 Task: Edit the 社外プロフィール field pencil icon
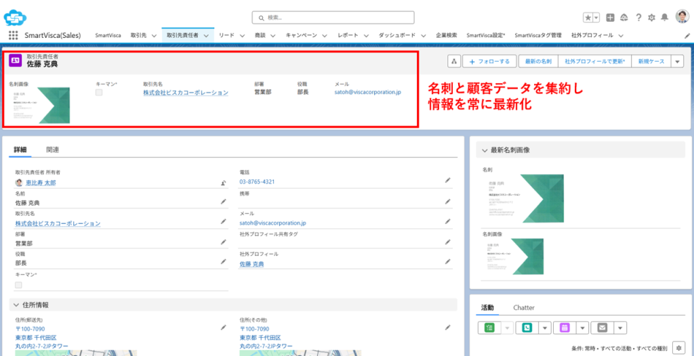448,261
